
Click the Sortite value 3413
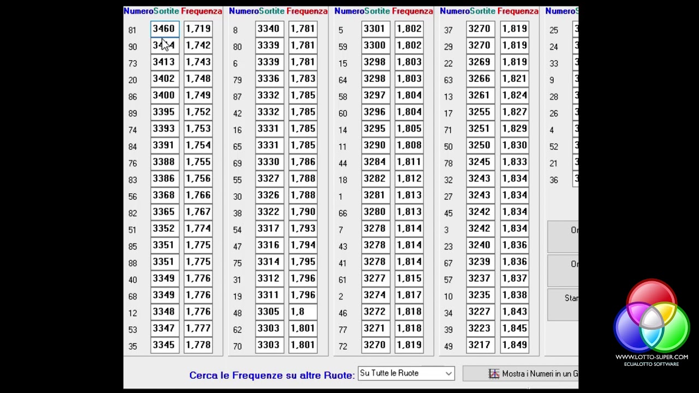tap(164, 62)
